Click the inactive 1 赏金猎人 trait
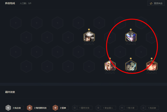The width and height of the screenshot is (167, 112). point(106,108)
